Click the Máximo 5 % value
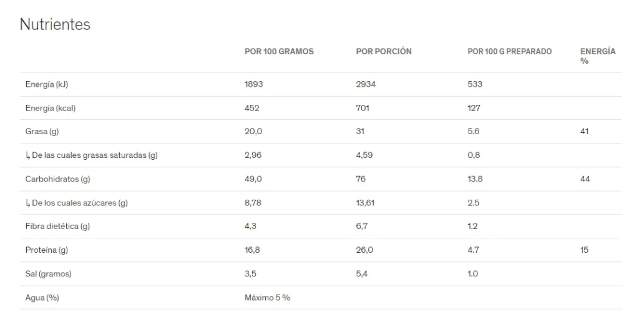The width and height of the screenshot is (639, 332). pyautogui.click(x=267, y=298)
